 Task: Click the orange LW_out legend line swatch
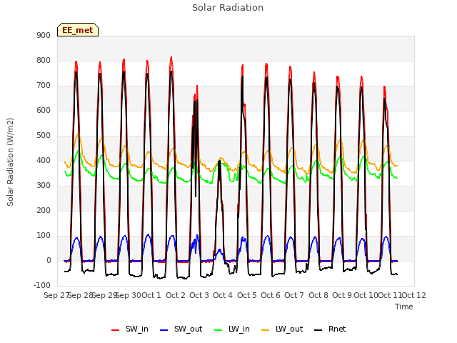(266, 330)
